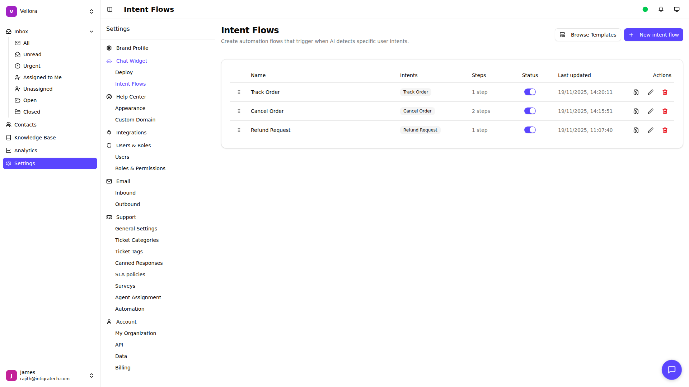Open Knowledge Base in the sidebar
Screen dimensions: 689x387
(50, 138)
